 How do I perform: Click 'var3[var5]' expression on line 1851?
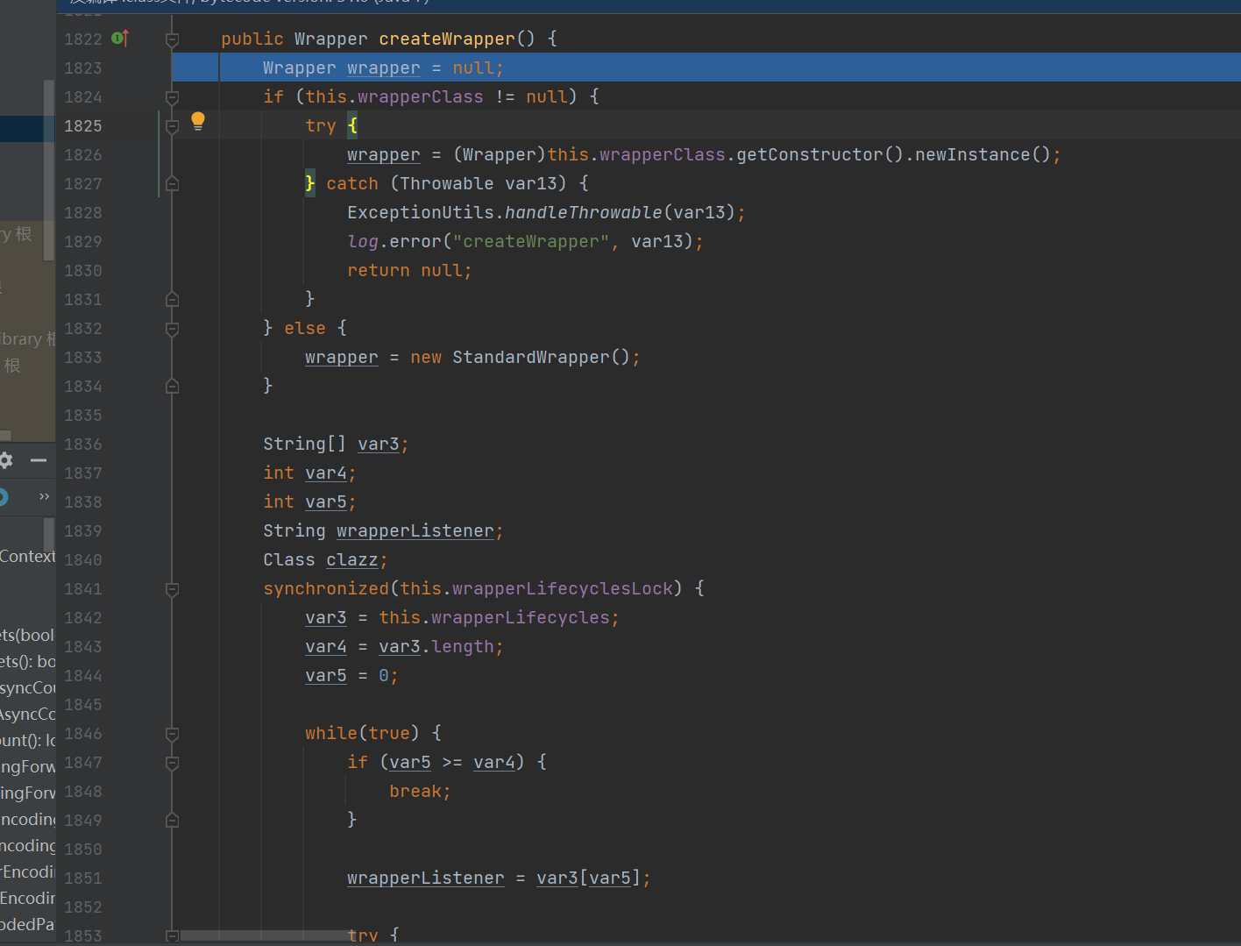[x=589, y=878]
